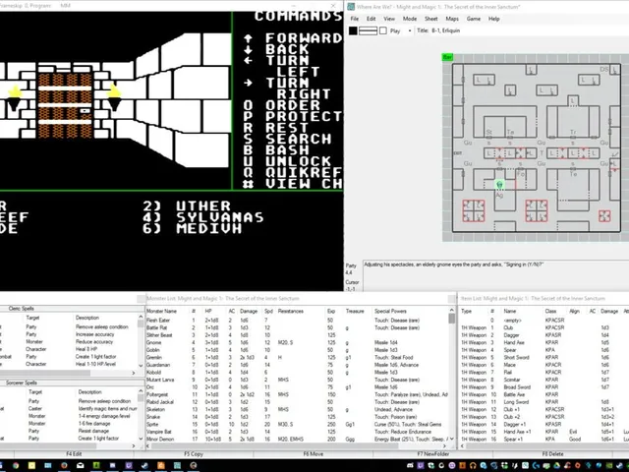Open the Sheet menu

pos(431,19)
